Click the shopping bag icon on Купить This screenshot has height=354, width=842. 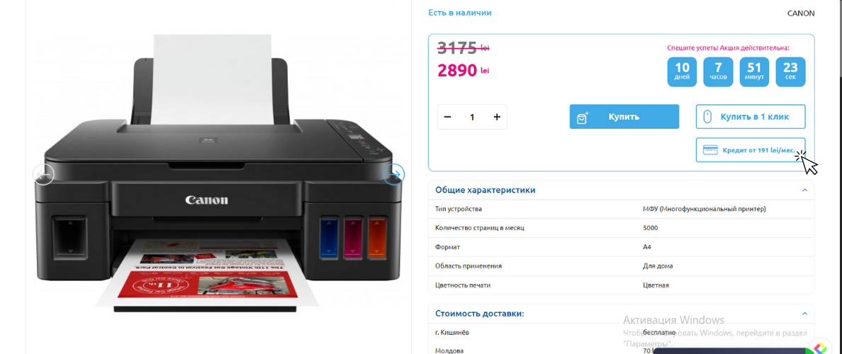click(x=583, y=118)
